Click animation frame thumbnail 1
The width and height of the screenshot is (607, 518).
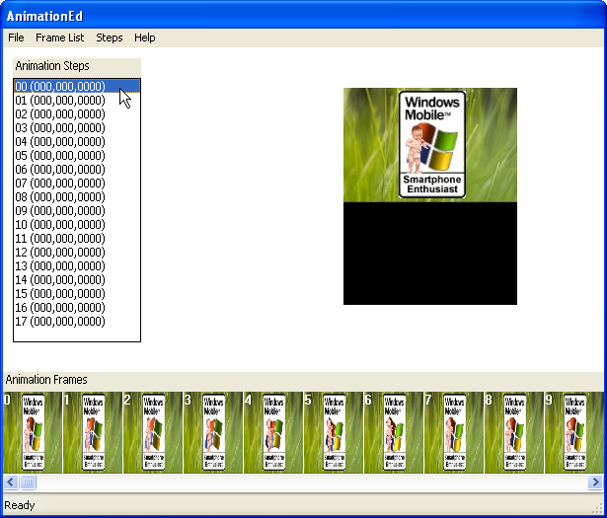(93, 432)
